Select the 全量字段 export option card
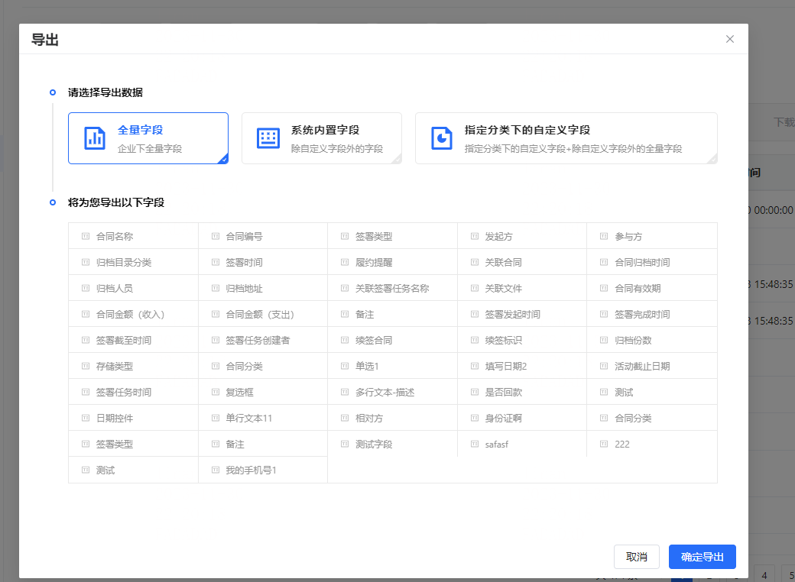 point(148,138)
